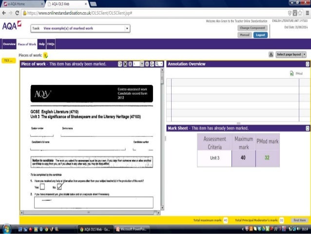Click the PMod mark value 32
This screenshot has width=311, height=234.
click(x=267, y=158)
